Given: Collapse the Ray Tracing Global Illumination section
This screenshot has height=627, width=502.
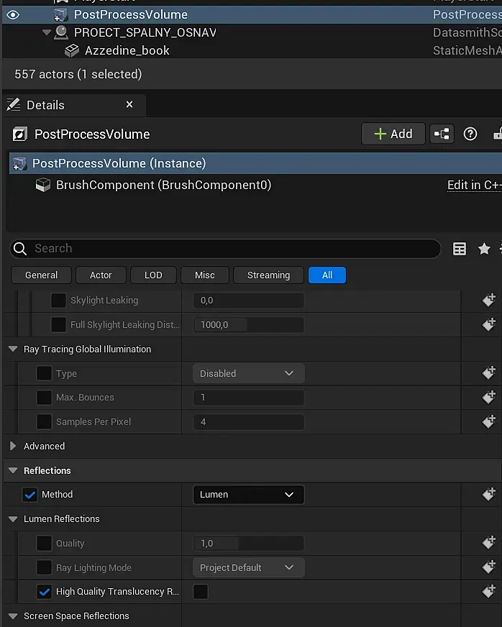Looking at the screenshot, I should [x=13, y=349].
